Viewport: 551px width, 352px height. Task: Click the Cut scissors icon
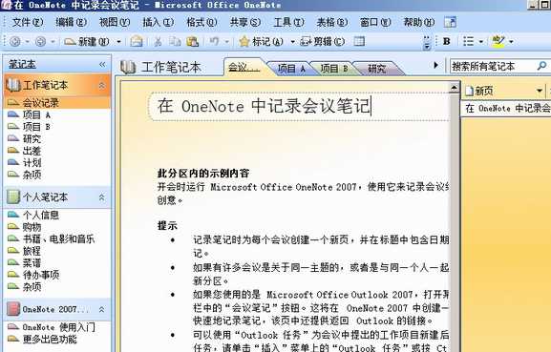tap(158, 41)
